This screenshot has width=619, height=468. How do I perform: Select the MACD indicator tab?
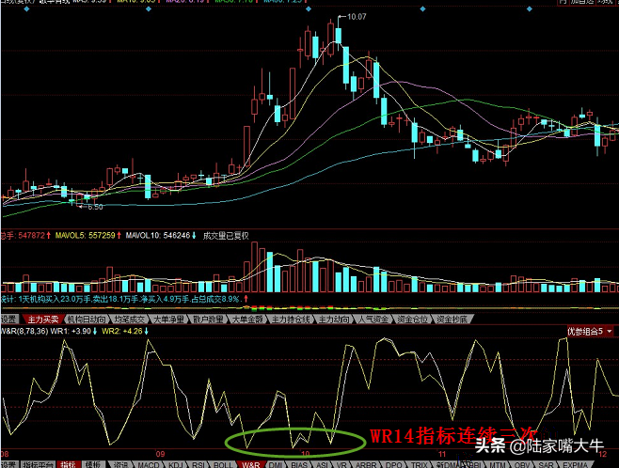tap(148, 465)
